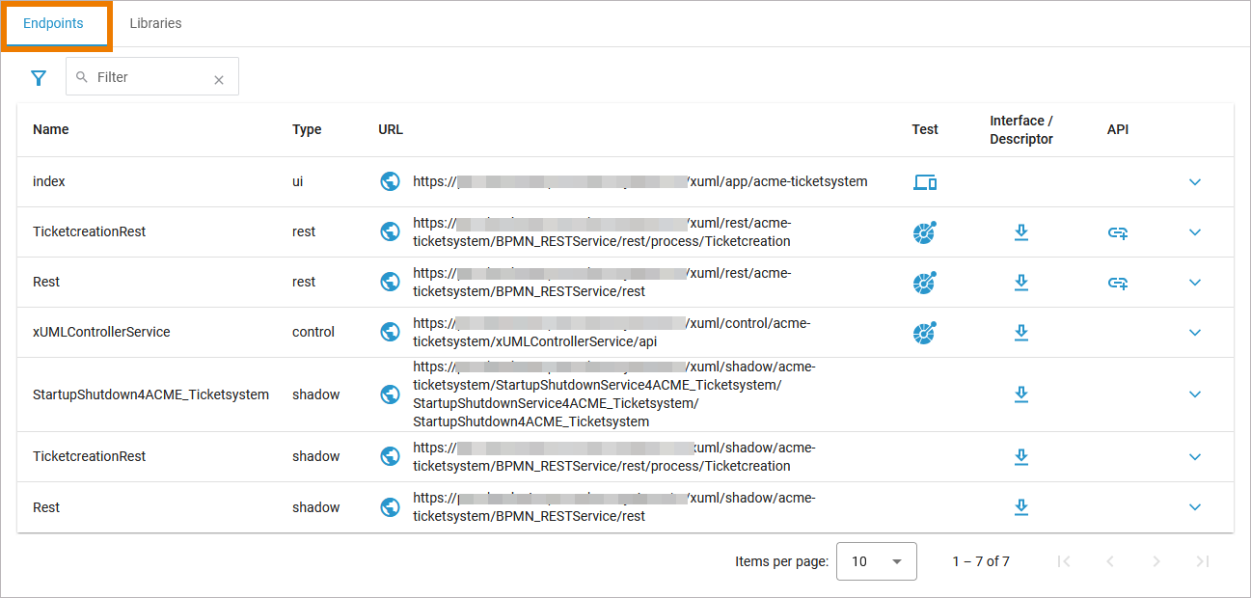Create API link for TicketcreationRest endpoint
1251x598 pixels.
tap(1118, 232)
